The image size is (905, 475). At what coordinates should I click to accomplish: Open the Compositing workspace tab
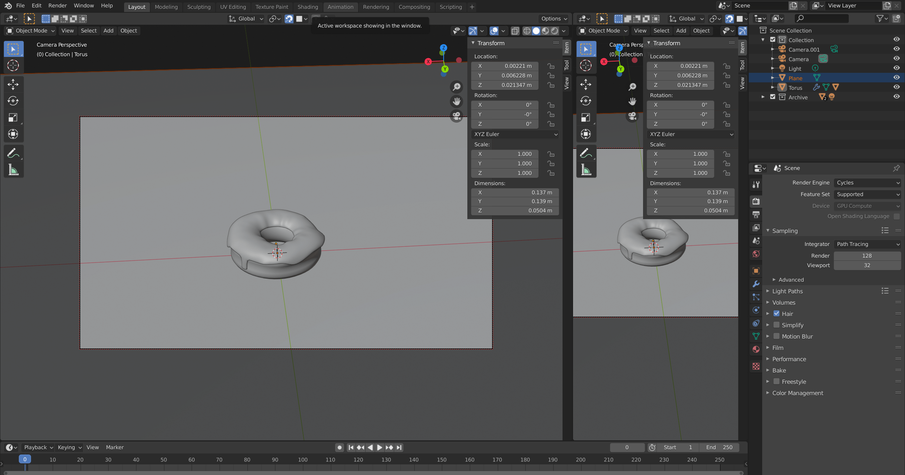point(414,7)
